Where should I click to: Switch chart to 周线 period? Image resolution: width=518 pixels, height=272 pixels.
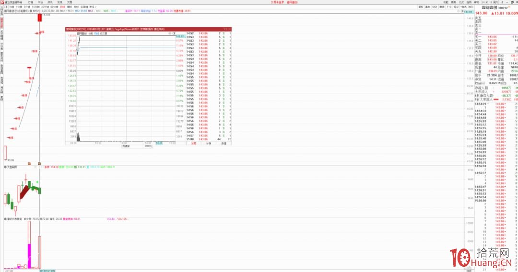70,7
